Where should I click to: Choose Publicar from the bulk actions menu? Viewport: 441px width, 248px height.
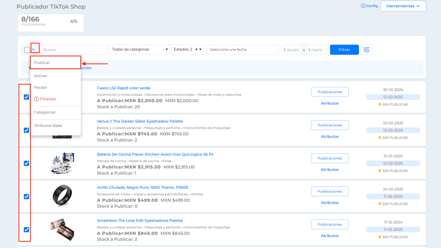pyautogui.click(x=55, y=62)
